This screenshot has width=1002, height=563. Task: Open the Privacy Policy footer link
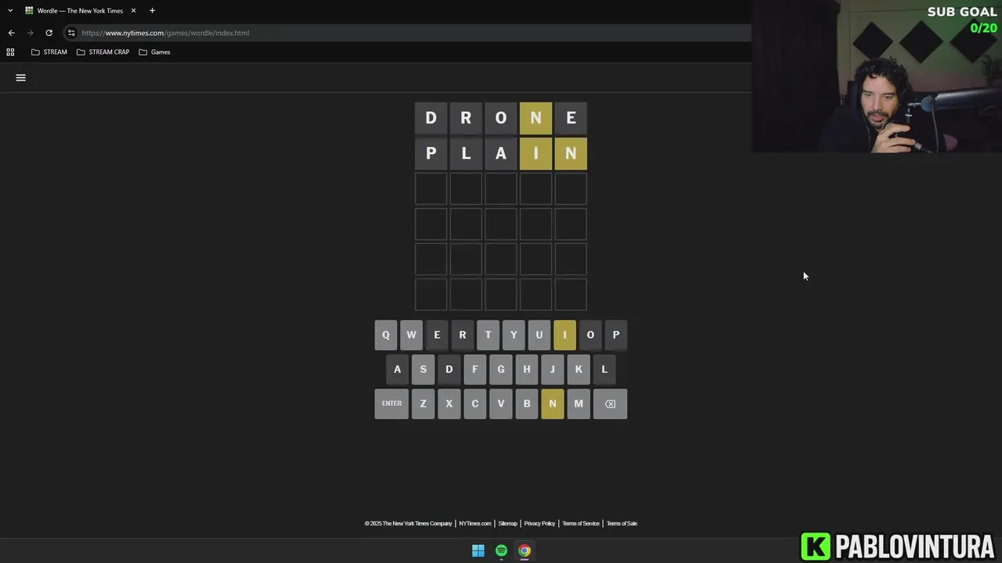[539, 523]
